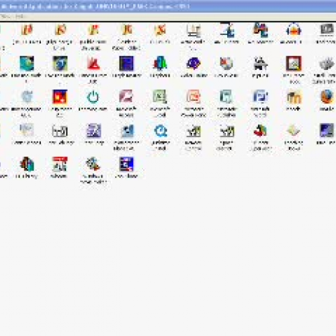
Task: Open the gray and red pie chart icon
Action: pos(226,63)
